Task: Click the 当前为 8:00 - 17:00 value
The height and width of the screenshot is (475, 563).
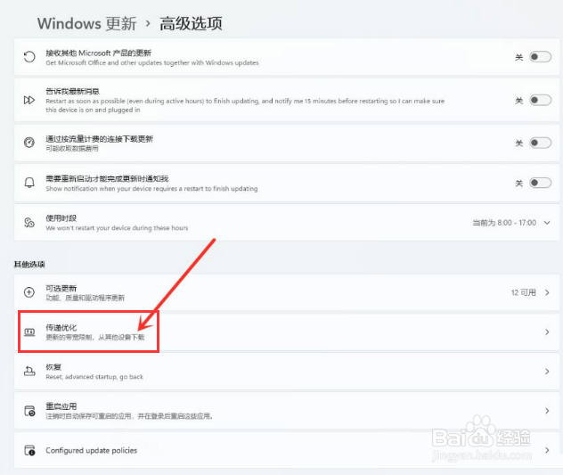Action: click(504, 223)
